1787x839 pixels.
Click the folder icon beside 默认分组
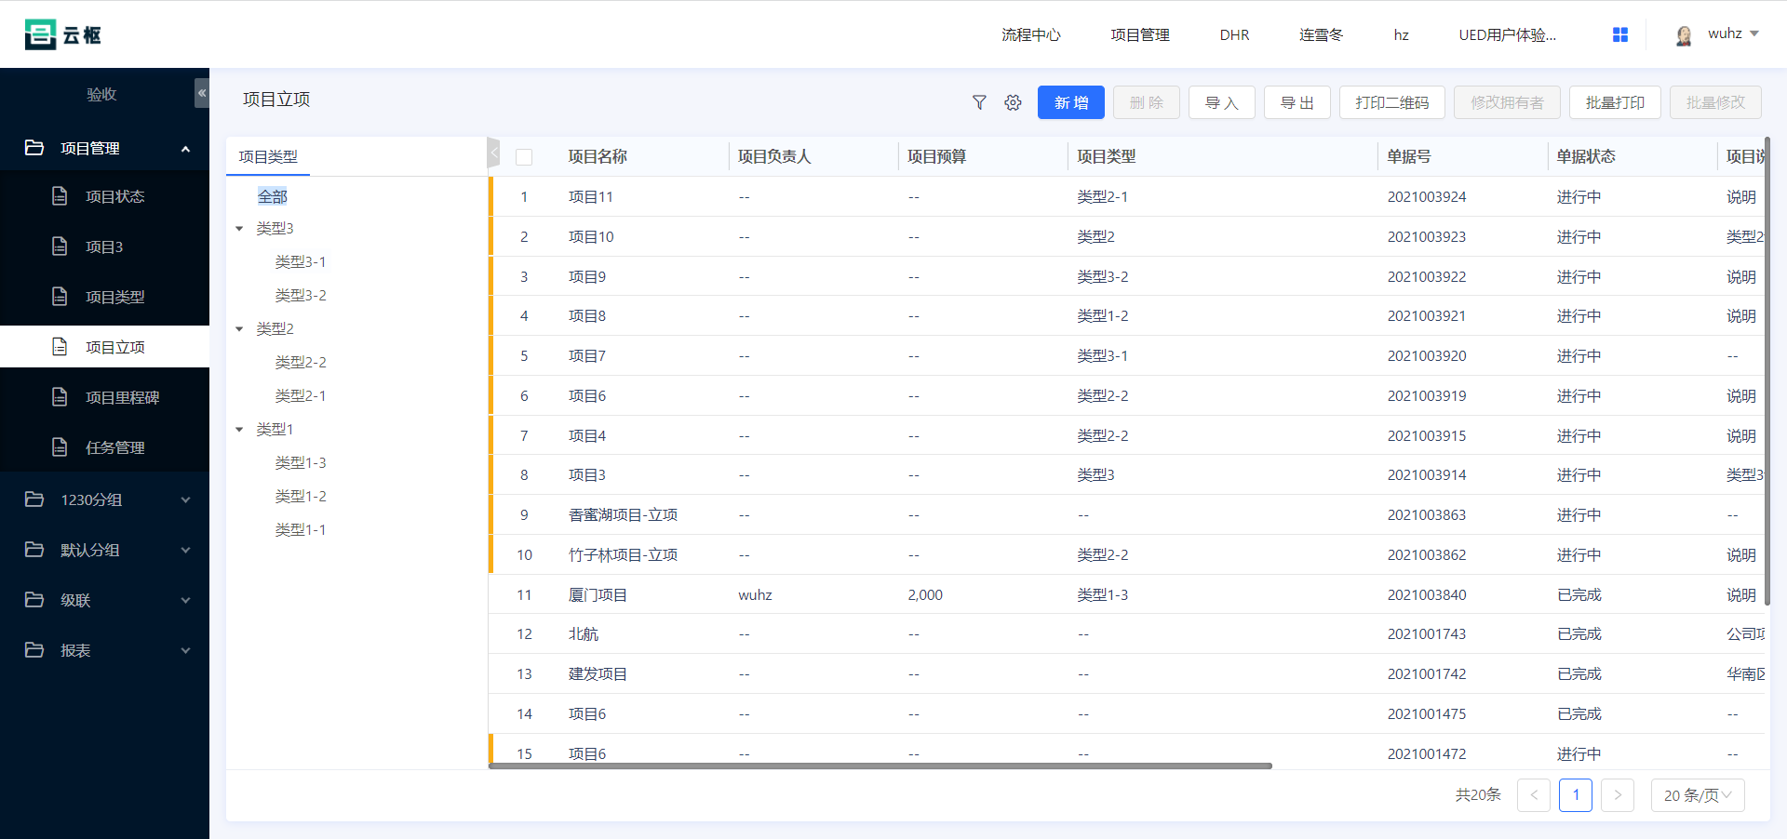coord(34,549)
